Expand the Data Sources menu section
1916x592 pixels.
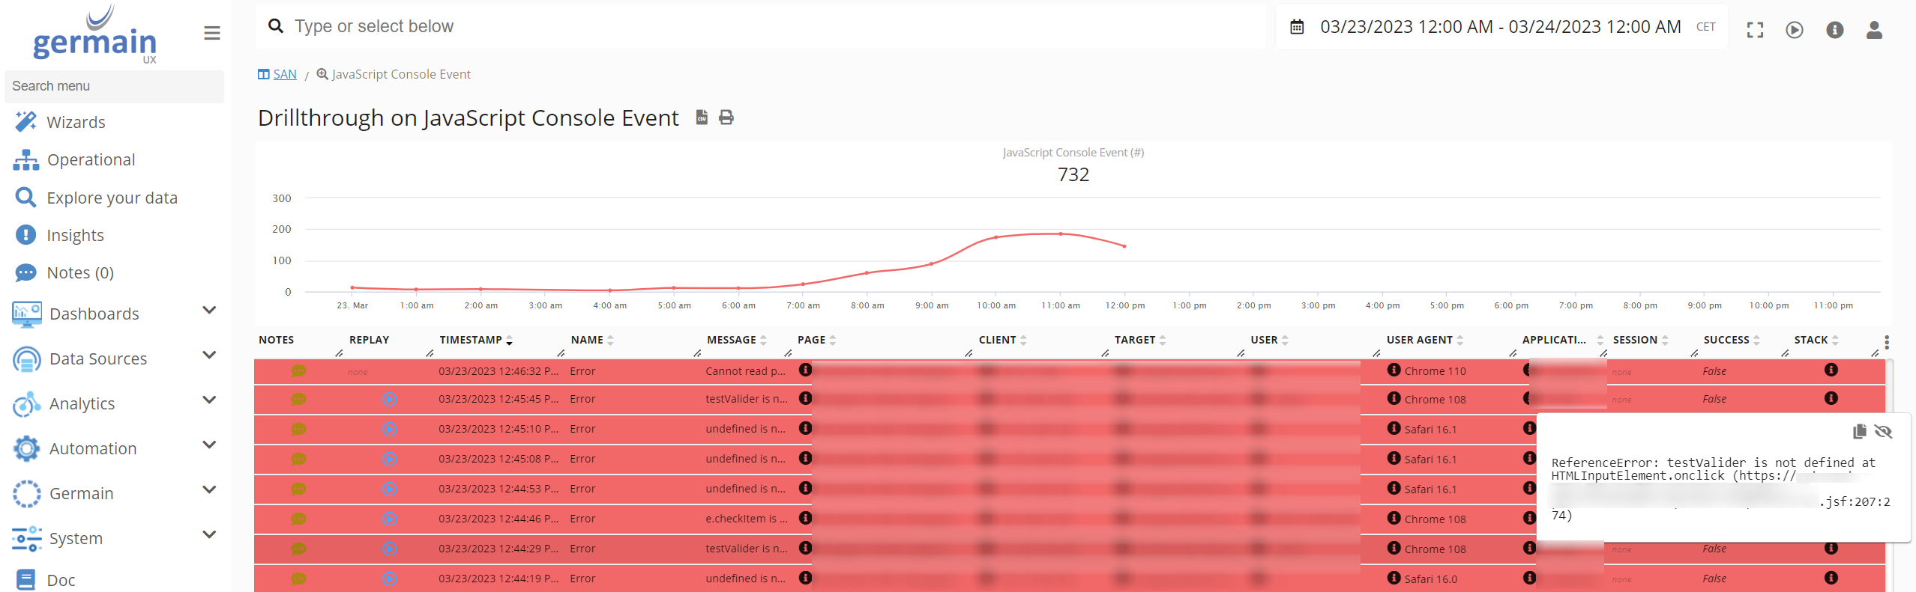[209, 355]
